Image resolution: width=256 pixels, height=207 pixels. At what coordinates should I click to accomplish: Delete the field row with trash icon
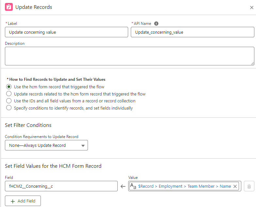click(249, 186)
